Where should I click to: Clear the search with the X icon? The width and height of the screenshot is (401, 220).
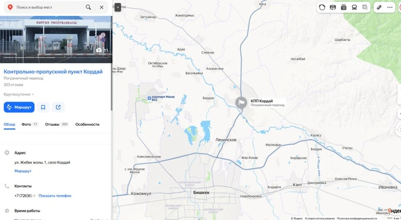(101, 7)
